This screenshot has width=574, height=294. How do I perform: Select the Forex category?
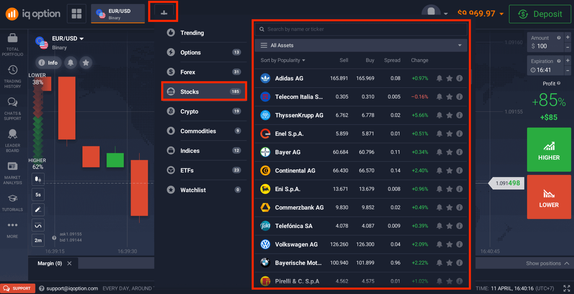click(204, 72)
